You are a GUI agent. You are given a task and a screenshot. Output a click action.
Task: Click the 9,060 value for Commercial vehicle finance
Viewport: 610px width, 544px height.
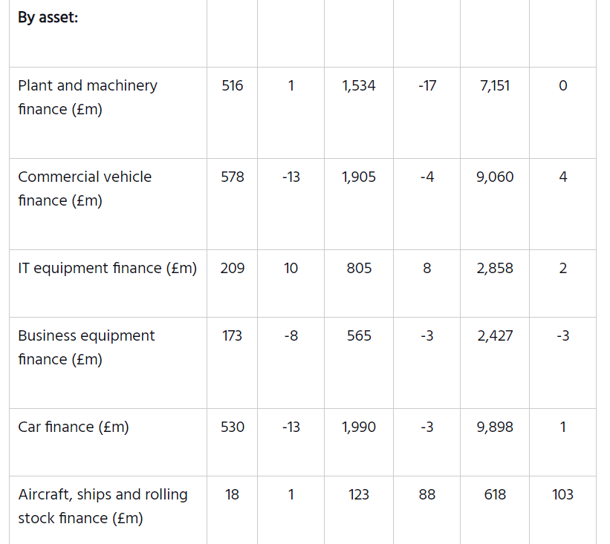[x=495, y=177]
